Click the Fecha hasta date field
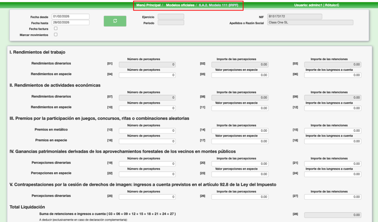This screenshot has width=378, height=222. (71, 22)
